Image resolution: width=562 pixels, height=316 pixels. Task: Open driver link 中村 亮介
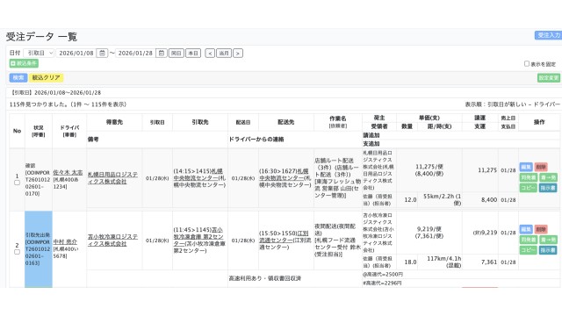click(x=65, y=242)
